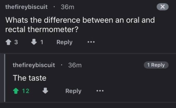Click the downvote count 1
The height and width of the screenshot is (108, 176).
pyautogui.click(x=42, y=42)
